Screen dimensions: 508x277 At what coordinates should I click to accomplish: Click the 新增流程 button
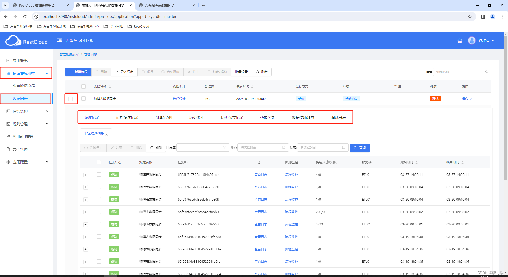coord(78,72)
